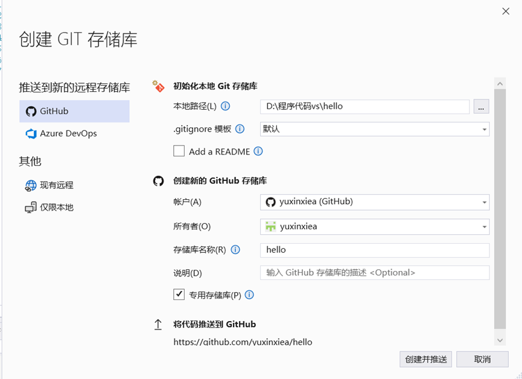The height and width of the screenshot is (379, 522).
Task: Click the browse button for local path
Action: pos(481,107)
